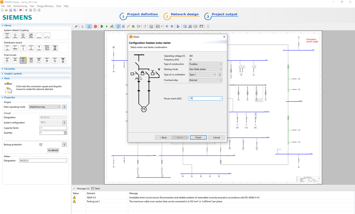The height and width of the screenshot is (214, 355).
Task: Open the Power mech kW dropdown
Action: (x=221, y=98)
